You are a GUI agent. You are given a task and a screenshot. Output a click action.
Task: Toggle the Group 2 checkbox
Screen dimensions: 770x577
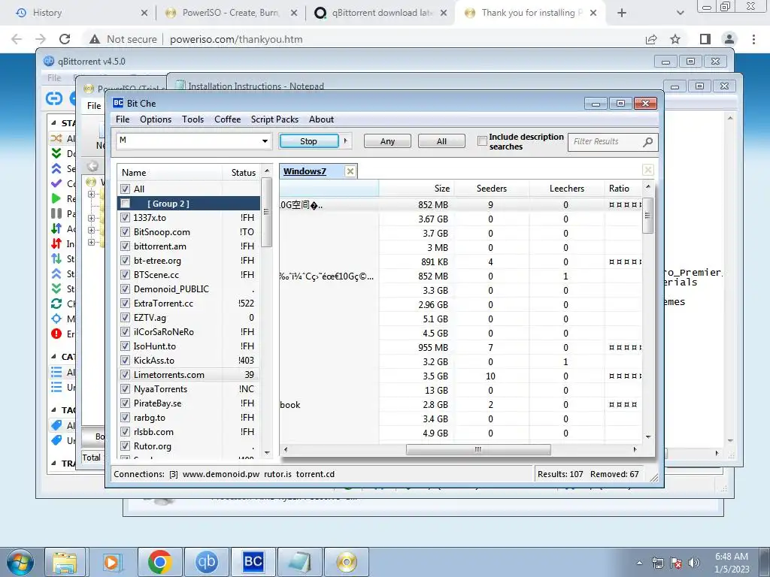pos(126,203)
